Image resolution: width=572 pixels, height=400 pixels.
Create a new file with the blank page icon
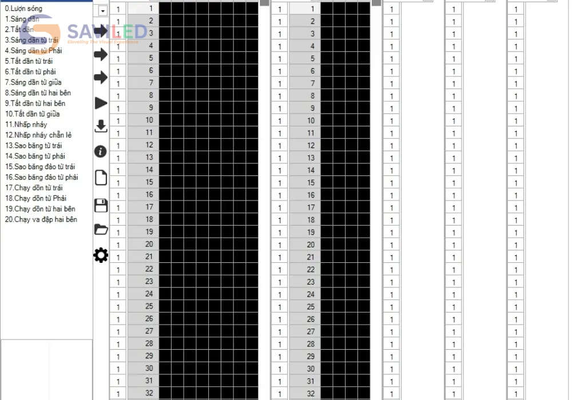pyautogui.click(x=101, y=178)
